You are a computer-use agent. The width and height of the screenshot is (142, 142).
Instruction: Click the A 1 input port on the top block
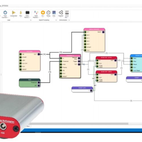(x=85, y=32)
